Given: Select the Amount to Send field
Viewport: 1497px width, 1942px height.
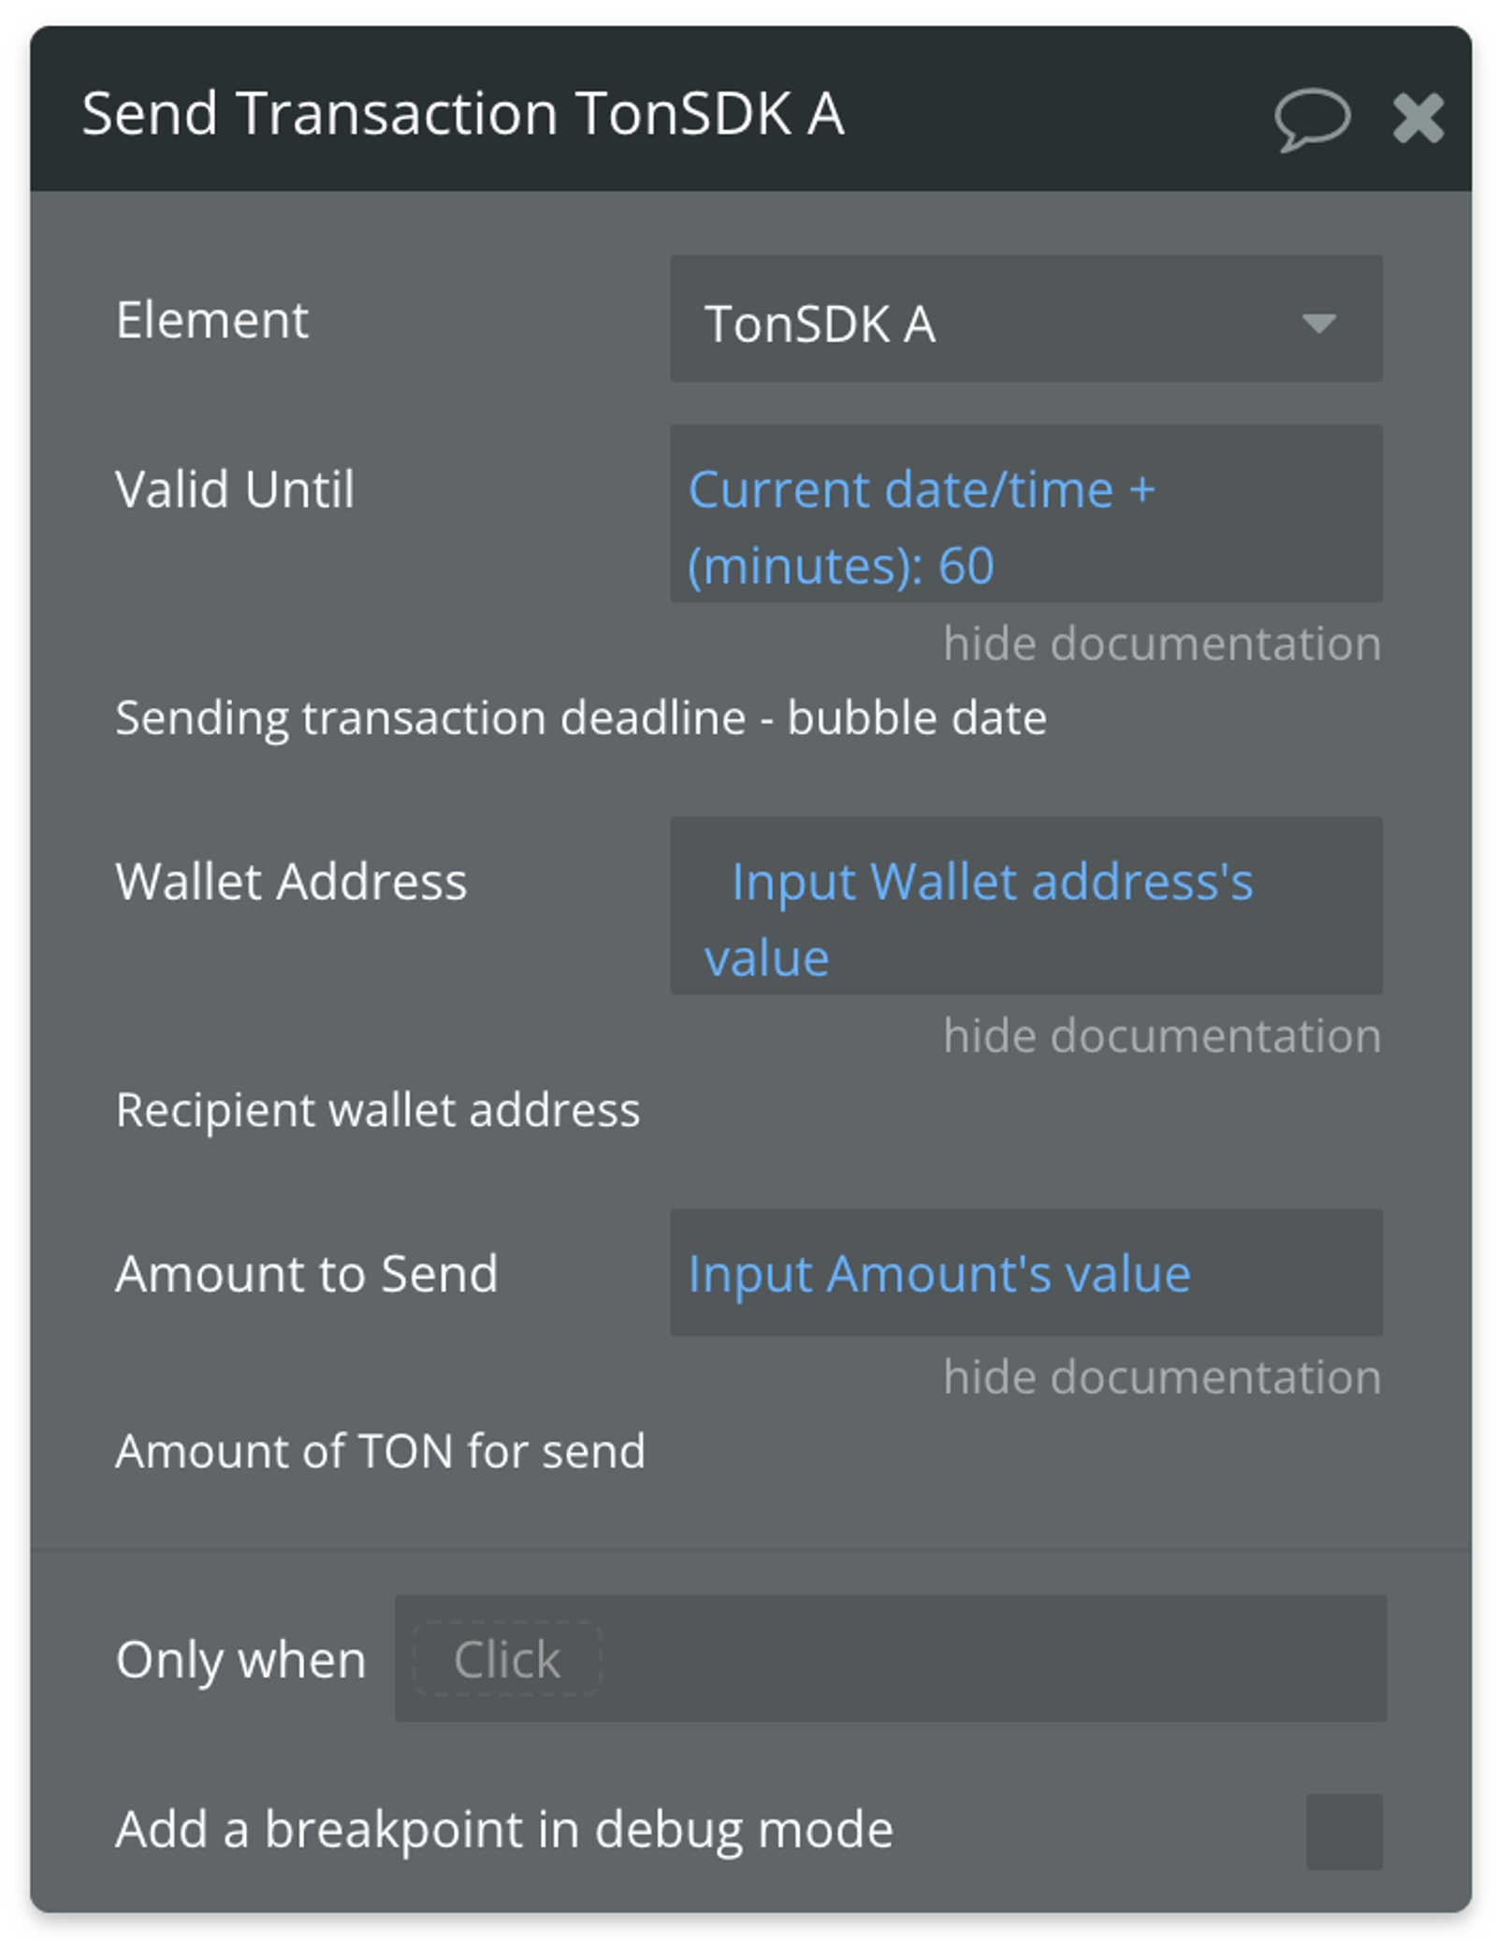Looking at the screenshot, I should point(1026,1272).
